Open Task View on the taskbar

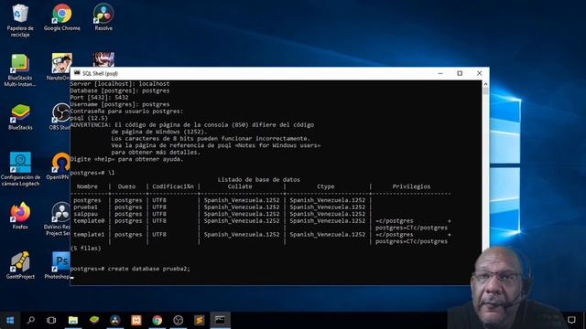pyautogui.click(x=51, y=320)
